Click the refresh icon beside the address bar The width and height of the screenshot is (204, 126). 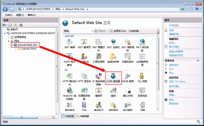coord(183,9)
